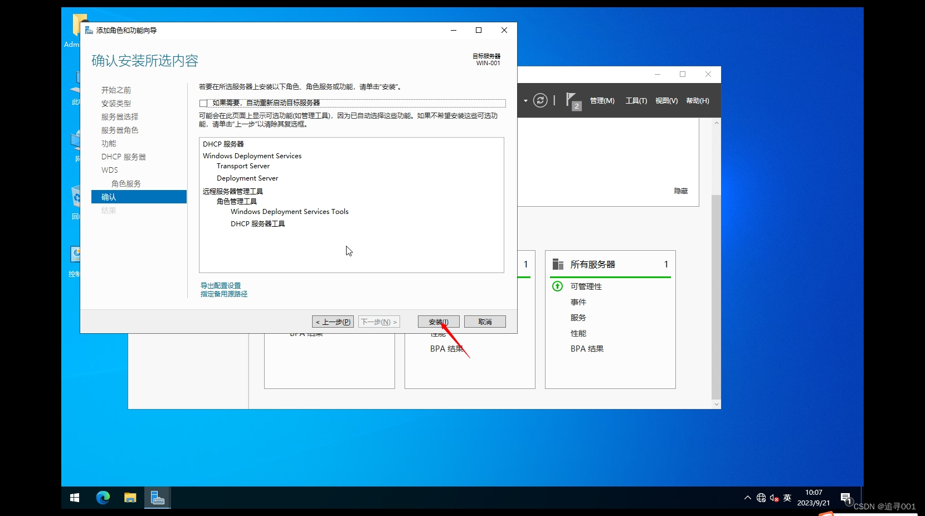The image size is (925, 516).
Task: Open the Action Center notification icon
Action: [x=846, y=498]
